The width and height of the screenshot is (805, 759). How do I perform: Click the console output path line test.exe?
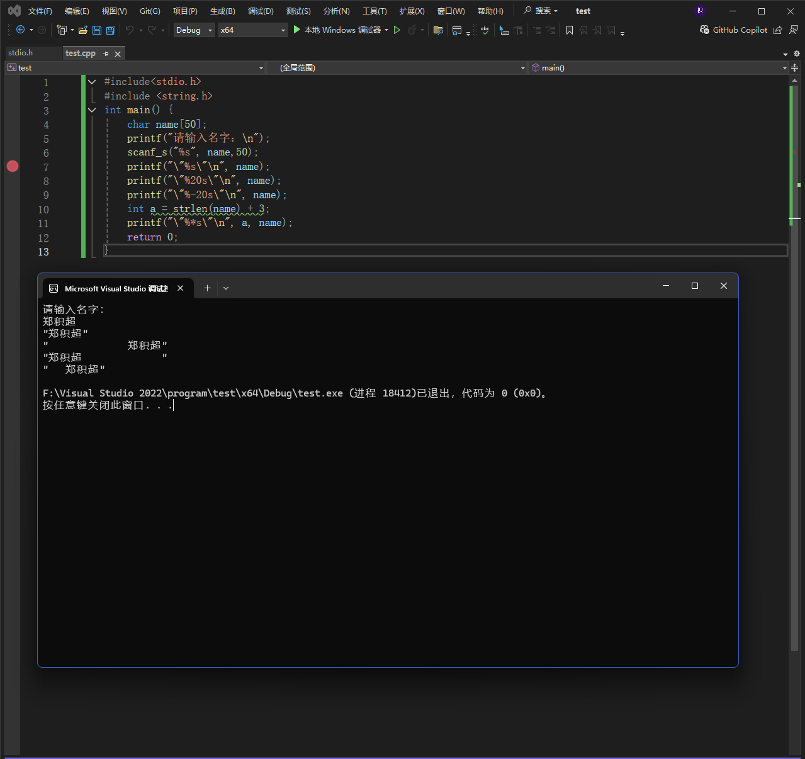pos(296,393)
